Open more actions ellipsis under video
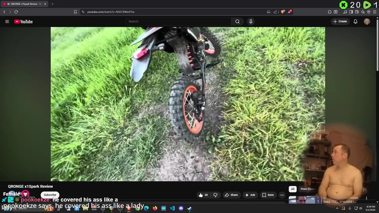Screen dimensions: 379x213 point(282,195)
